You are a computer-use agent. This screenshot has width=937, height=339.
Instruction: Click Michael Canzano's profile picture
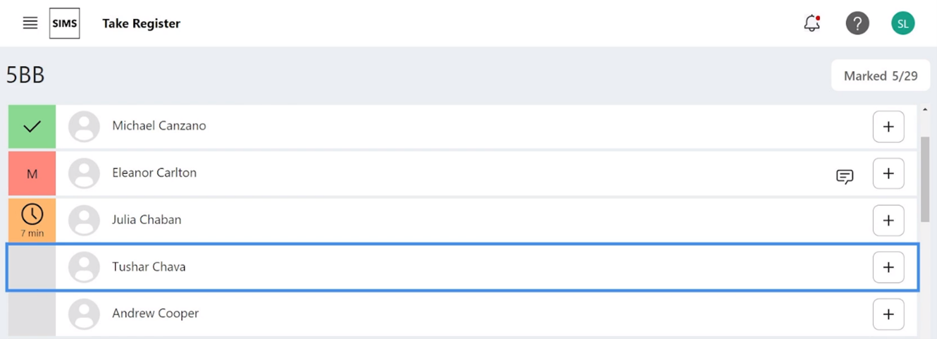[84, 127]
